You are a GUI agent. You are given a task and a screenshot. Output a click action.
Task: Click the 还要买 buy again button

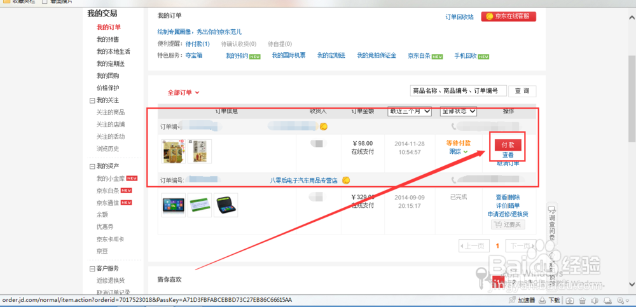(508, 224)
